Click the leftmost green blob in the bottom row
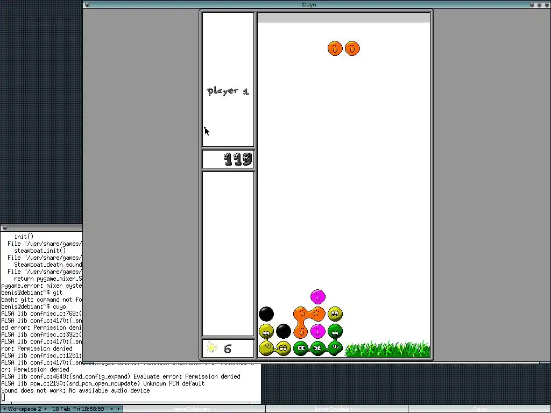Screen dimensions: 551x413 (x=301, y=348)
